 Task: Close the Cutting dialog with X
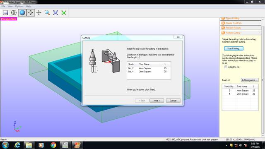click(178, 37)
